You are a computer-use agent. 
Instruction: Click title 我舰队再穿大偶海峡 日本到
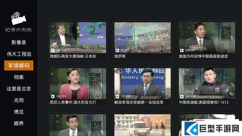(73, 56)
